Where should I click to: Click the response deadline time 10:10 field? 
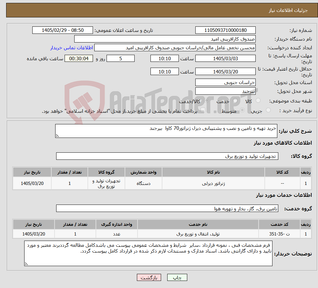pyautogui.click(x=164, y=59)
